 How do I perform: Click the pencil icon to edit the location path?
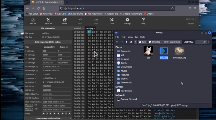[205, 42]
